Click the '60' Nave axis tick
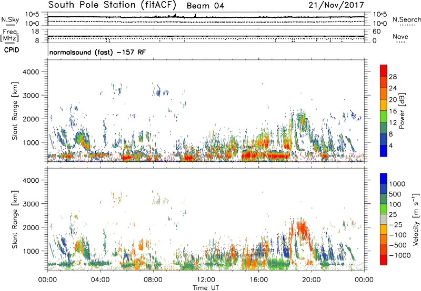The width and height of the screenshot is (421, 291). [x=377, y=32]
